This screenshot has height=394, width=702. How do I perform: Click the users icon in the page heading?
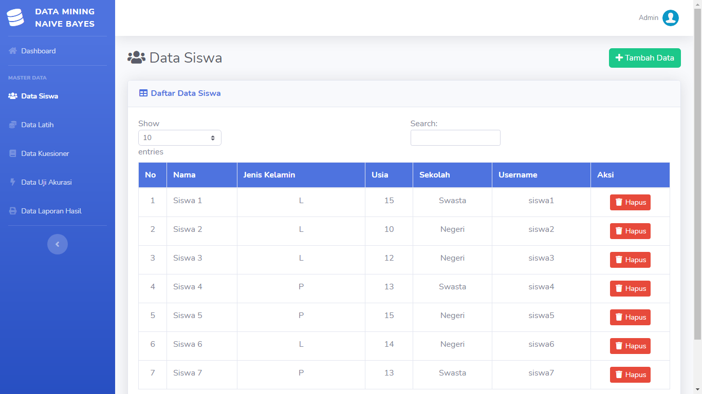tap(136, 57)
